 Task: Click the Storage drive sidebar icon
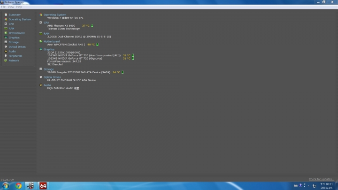click(6, 42)
